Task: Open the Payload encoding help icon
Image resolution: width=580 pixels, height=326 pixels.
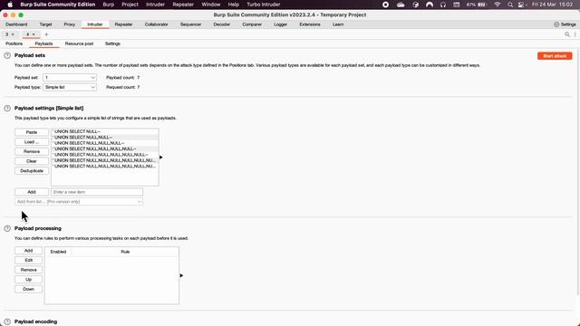Action: tap(7, 322)
